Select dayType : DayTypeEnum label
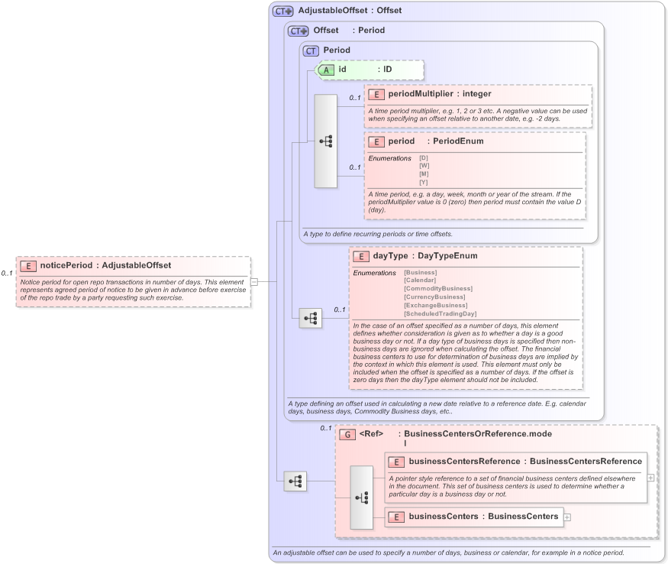 [425, 256]
